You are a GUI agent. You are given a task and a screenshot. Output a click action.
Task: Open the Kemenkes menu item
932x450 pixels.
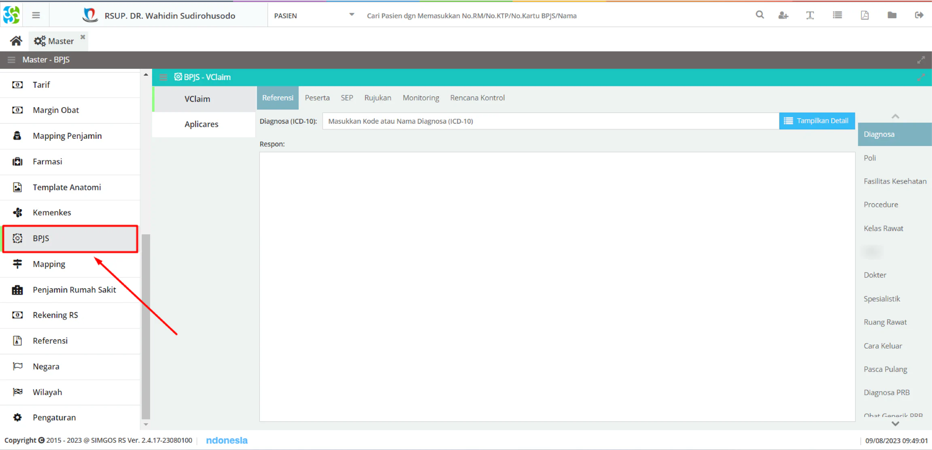pos(70,213)
